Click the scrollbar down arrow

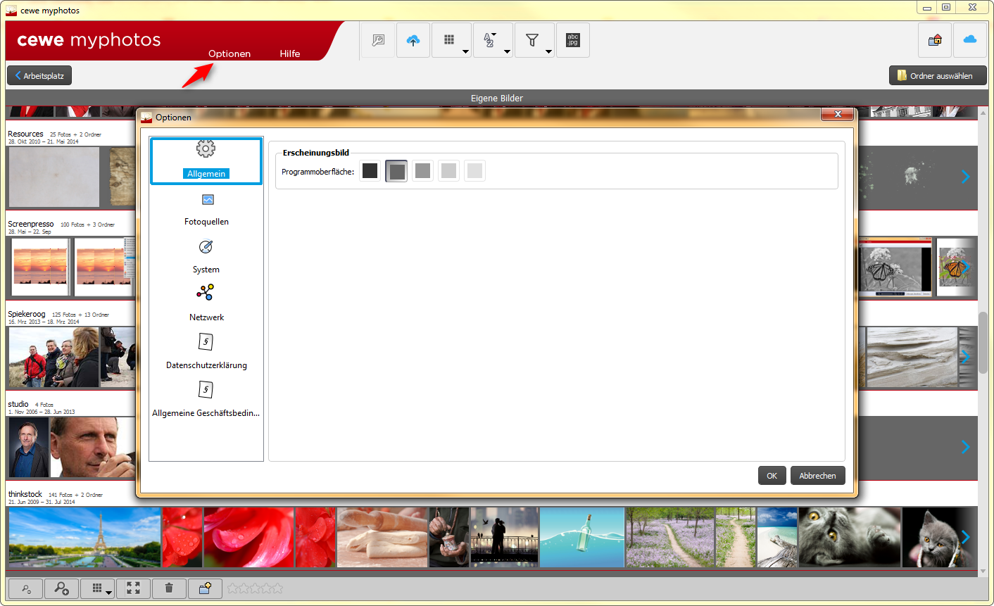pyautogui.click(x=983, y=572)
